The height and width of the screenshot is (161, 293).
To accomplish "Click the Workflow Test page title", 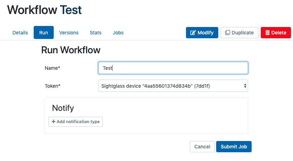I will coord(45,10).
